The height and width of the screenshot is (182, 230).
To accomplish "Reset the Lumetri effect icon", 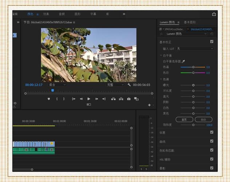I will coord(212,34).
